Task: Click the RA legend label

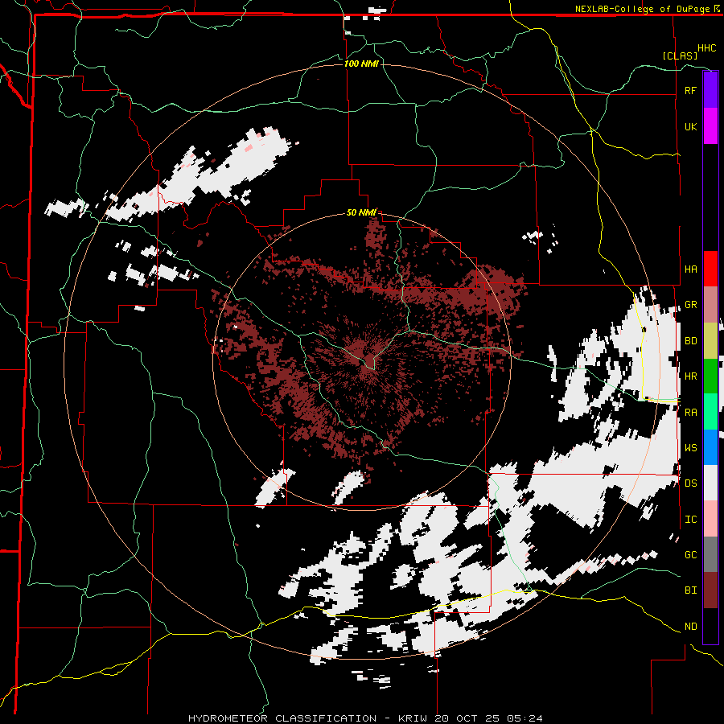Action: (x=690, y=413)
